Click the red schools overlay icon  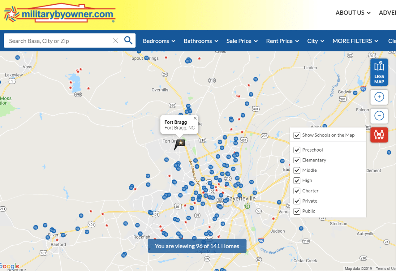pos(379,135)
